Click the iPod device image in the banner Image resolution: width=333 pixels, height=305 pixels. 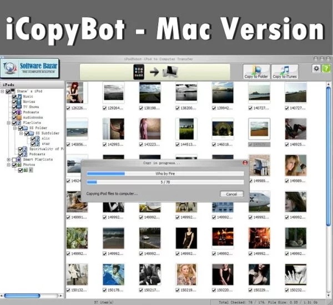coord(139,72)
